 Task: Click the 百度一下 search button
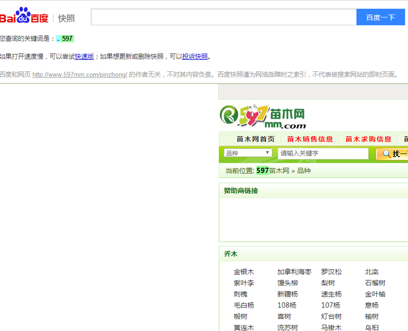pyautogui.click(x=380, y=17)
